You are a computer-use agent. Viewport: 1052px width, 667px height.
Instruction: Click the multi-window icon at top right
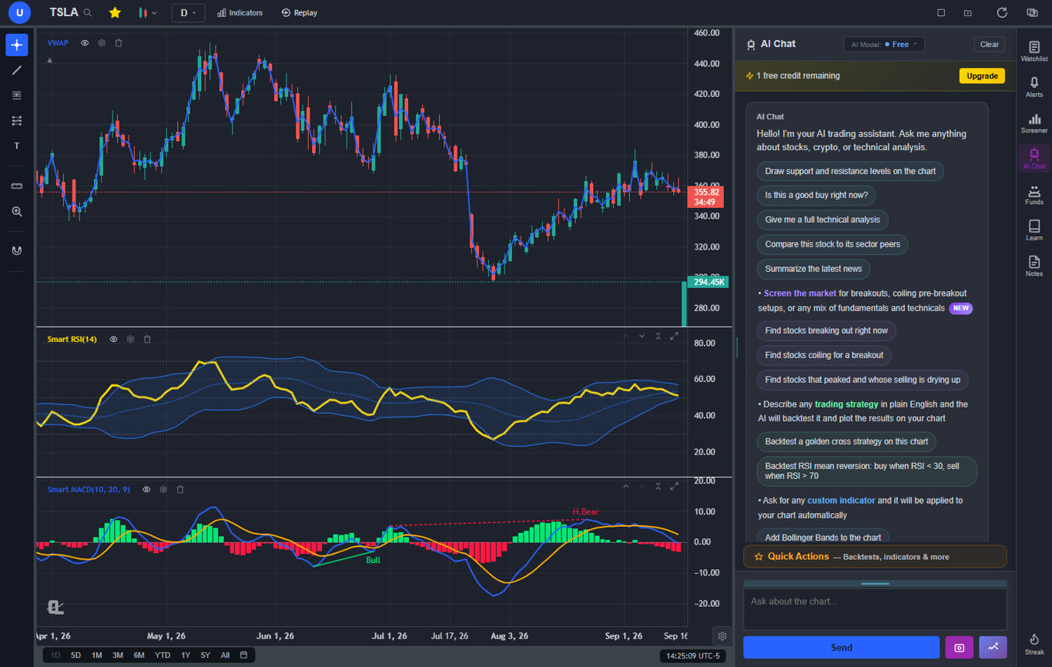pos(1032,12)
